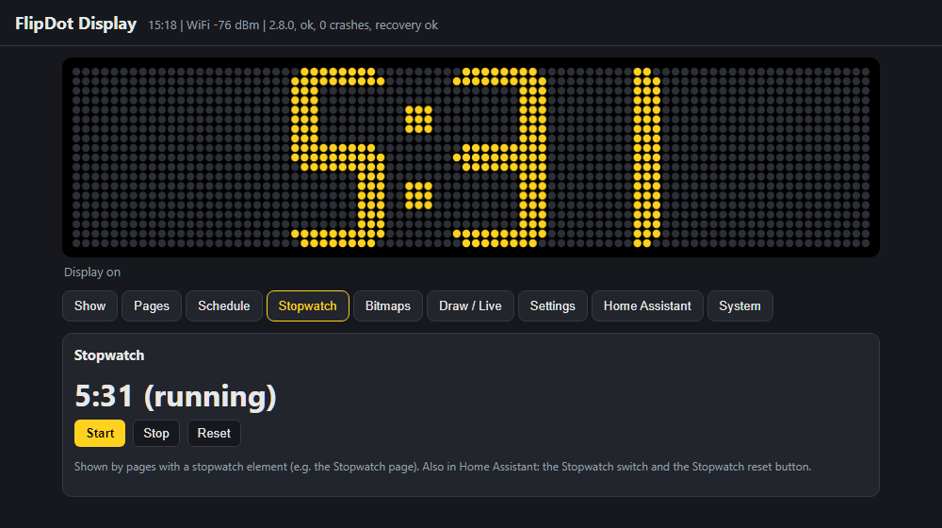The width and height of the screenshot is (942, 528).
Task: Click the stopwatch help description text
Action: point(443,467)
